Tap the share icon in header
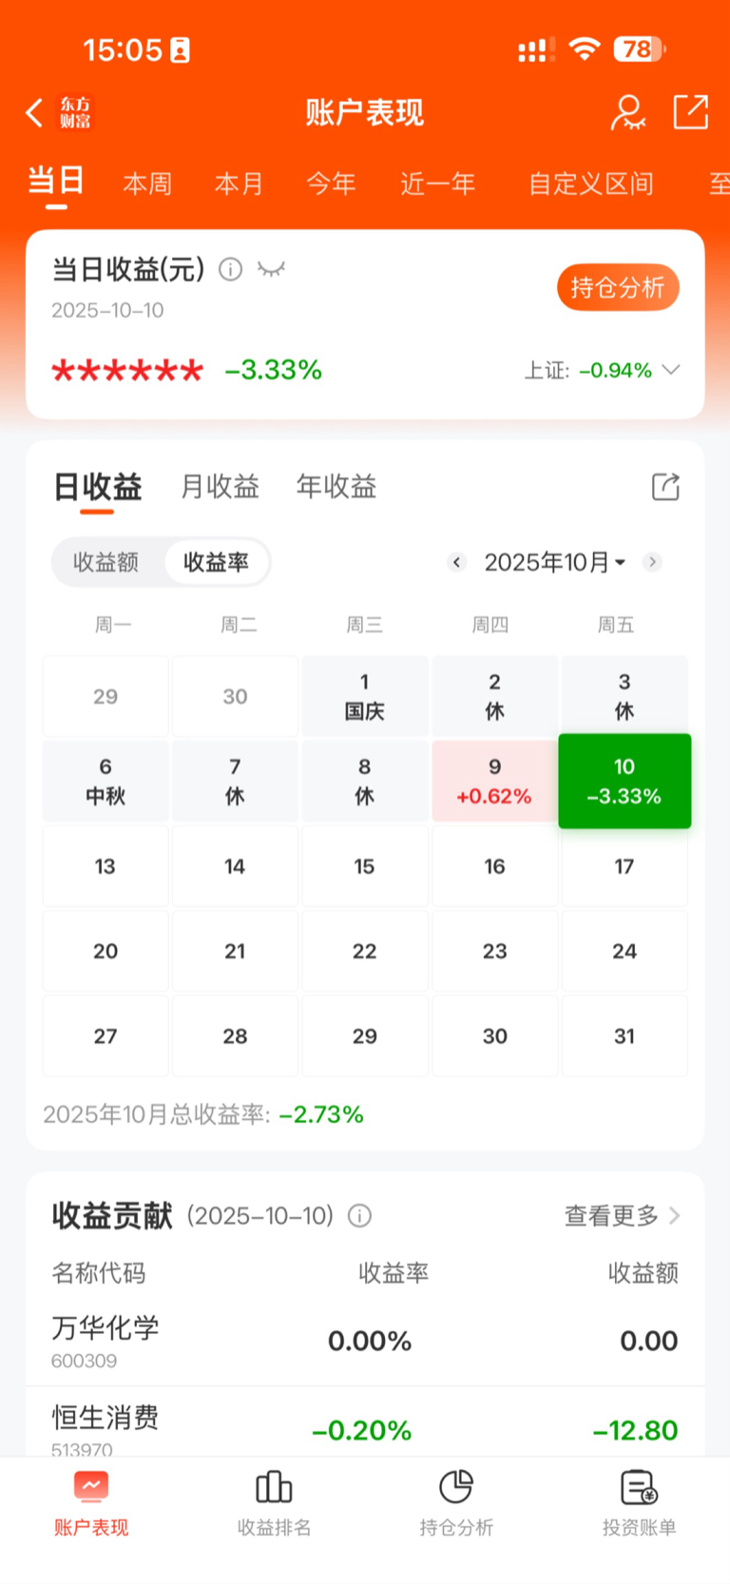 [x=691, y=112]
